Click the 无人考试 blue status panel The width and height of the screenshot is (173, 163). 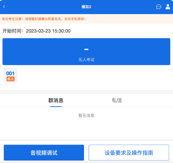86,52
